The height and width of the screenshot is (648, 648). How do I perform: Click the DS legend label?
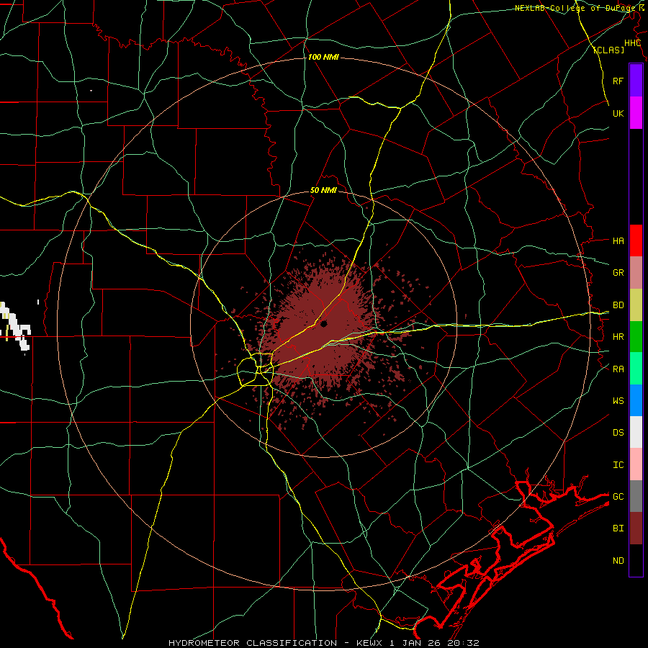tap(618, 432)
